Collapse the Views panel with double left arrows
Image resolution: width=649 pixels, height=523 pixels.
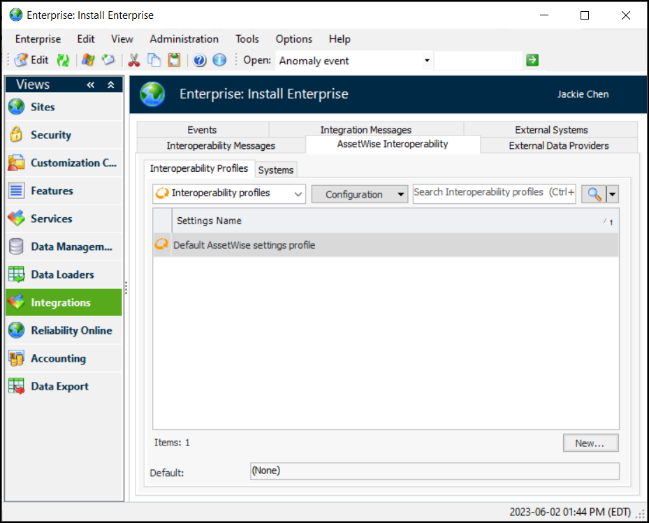coord(91,85)
